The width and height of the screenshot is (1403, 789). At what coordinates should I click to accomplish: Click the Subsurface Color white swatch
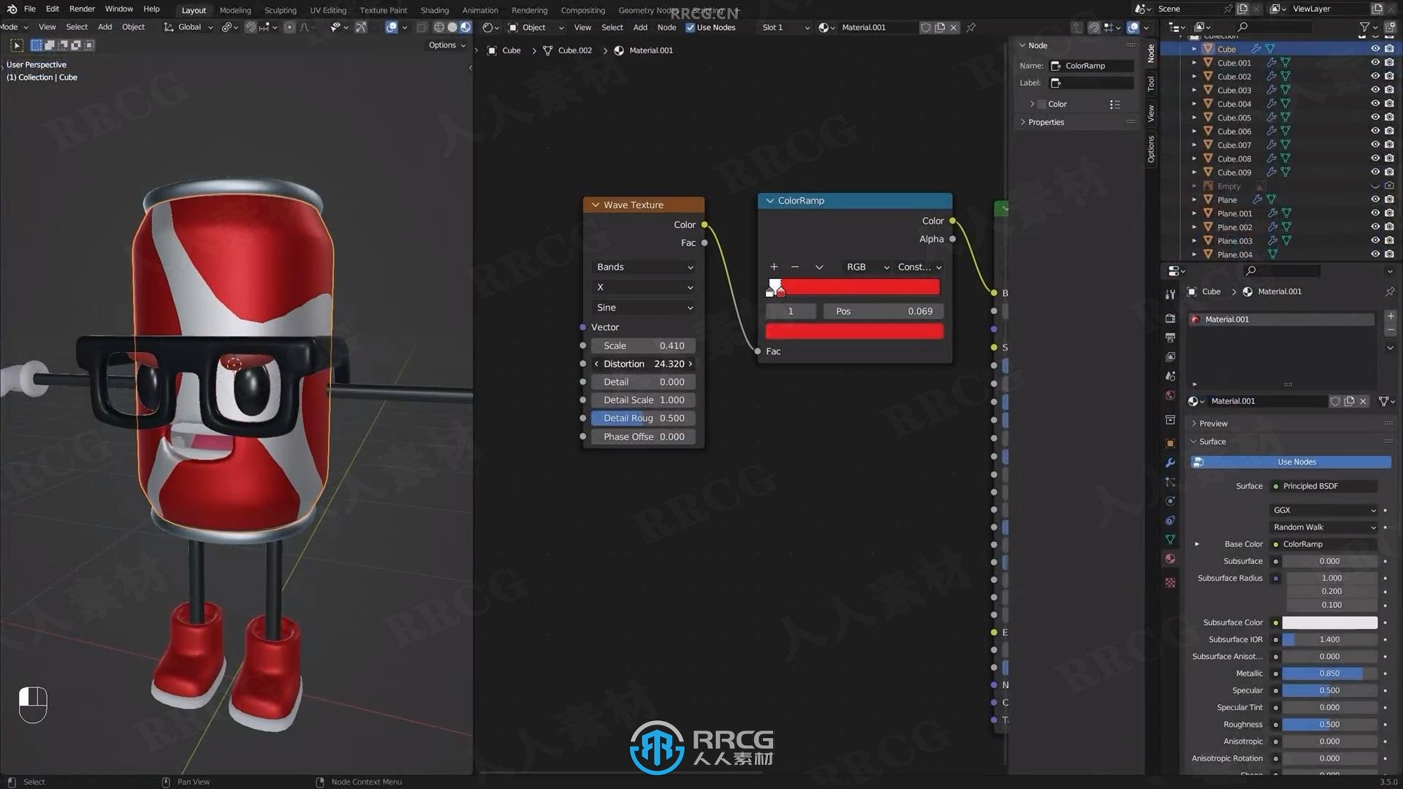pos(1329,622)
